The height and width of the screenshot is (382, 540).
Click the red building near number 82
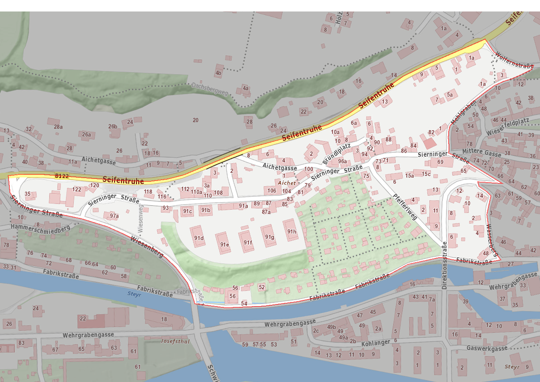pyautogui.click(x=430, y=143)
